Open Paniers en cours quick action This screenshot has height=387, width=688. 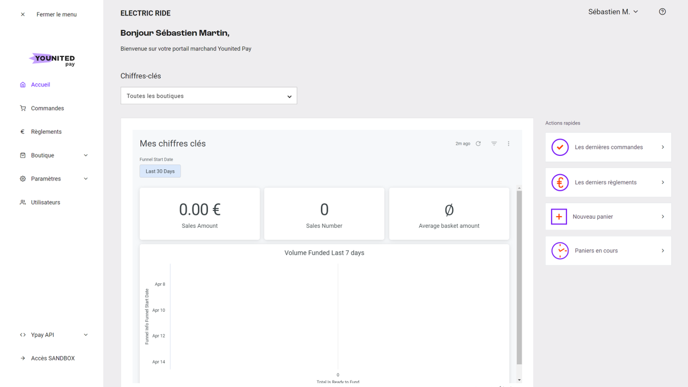tap(608, 250)
